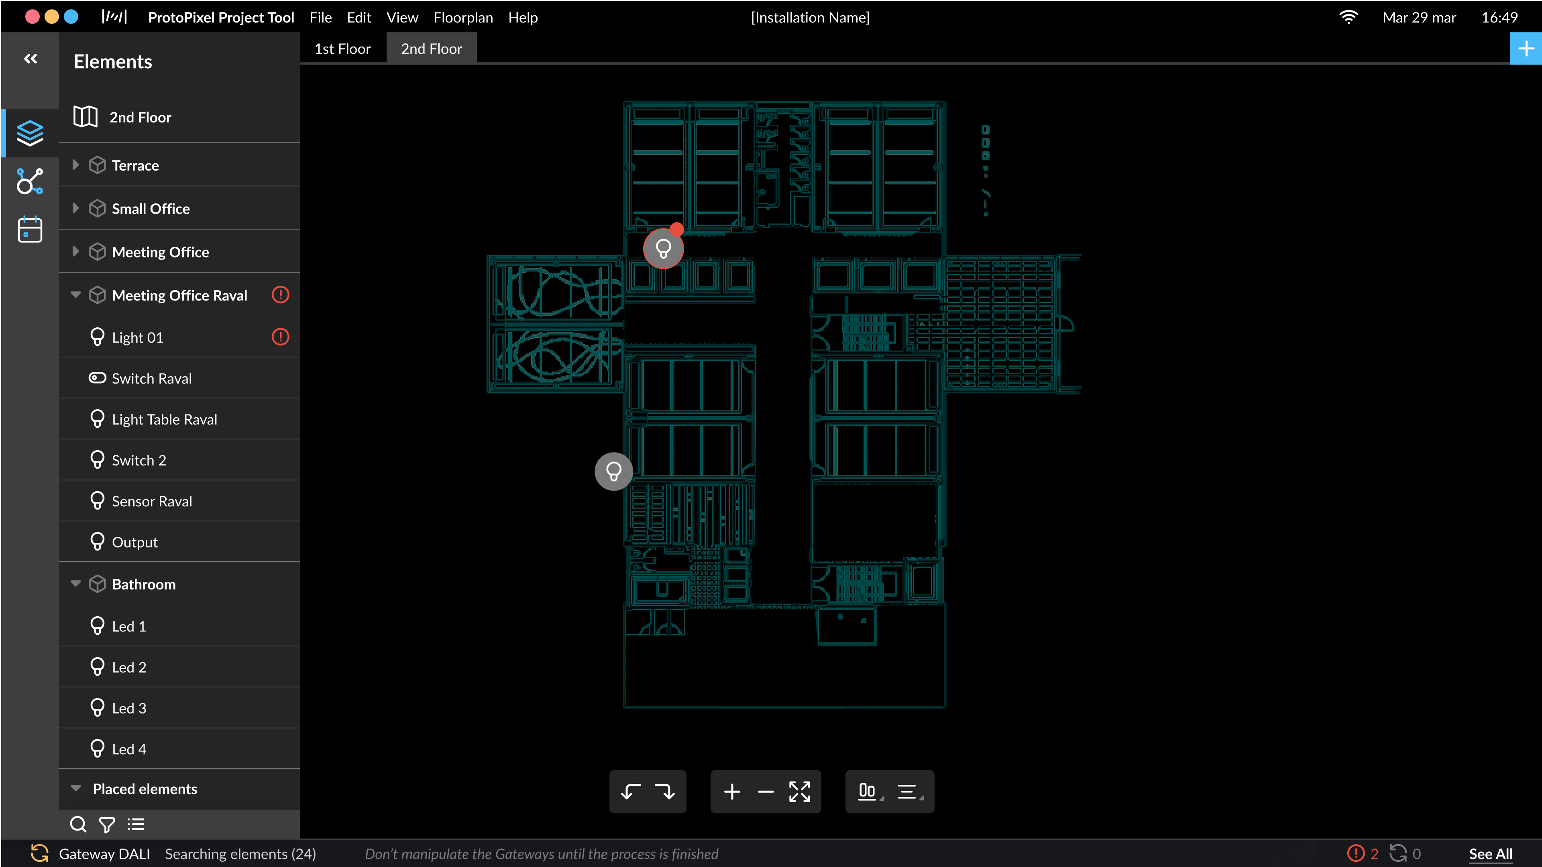Open the errors counter showing 2
Screen dimensions: 1542x867
pyautogui.click(x=1363, y=854)
